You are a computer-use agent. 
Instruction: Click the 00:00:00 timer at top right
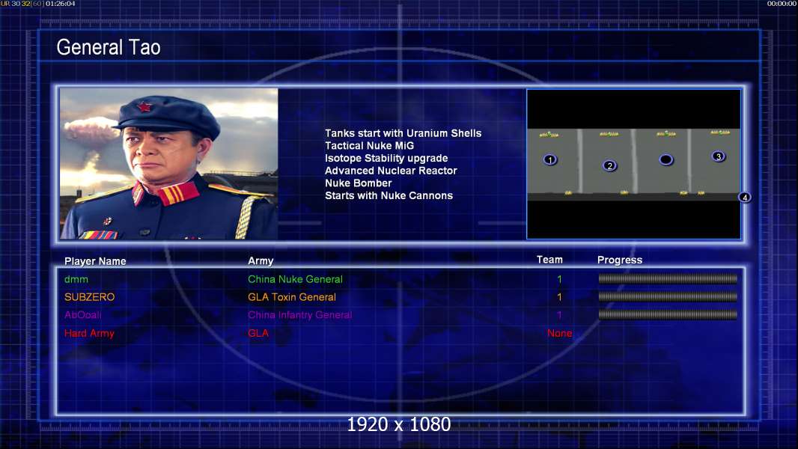click(782, 4)
